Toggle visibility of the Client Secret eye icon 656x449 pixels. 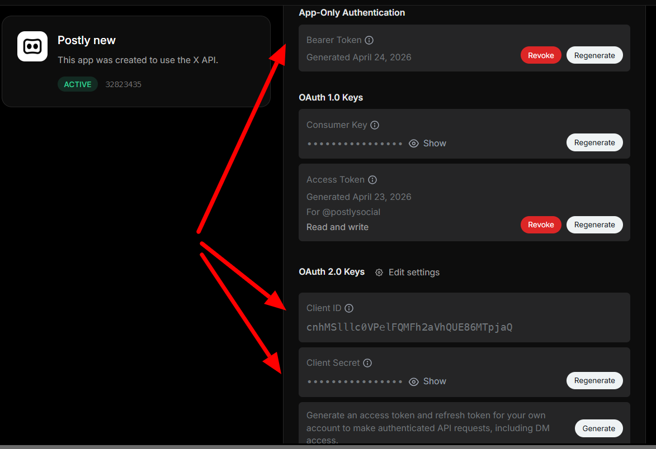coord(413,381)
